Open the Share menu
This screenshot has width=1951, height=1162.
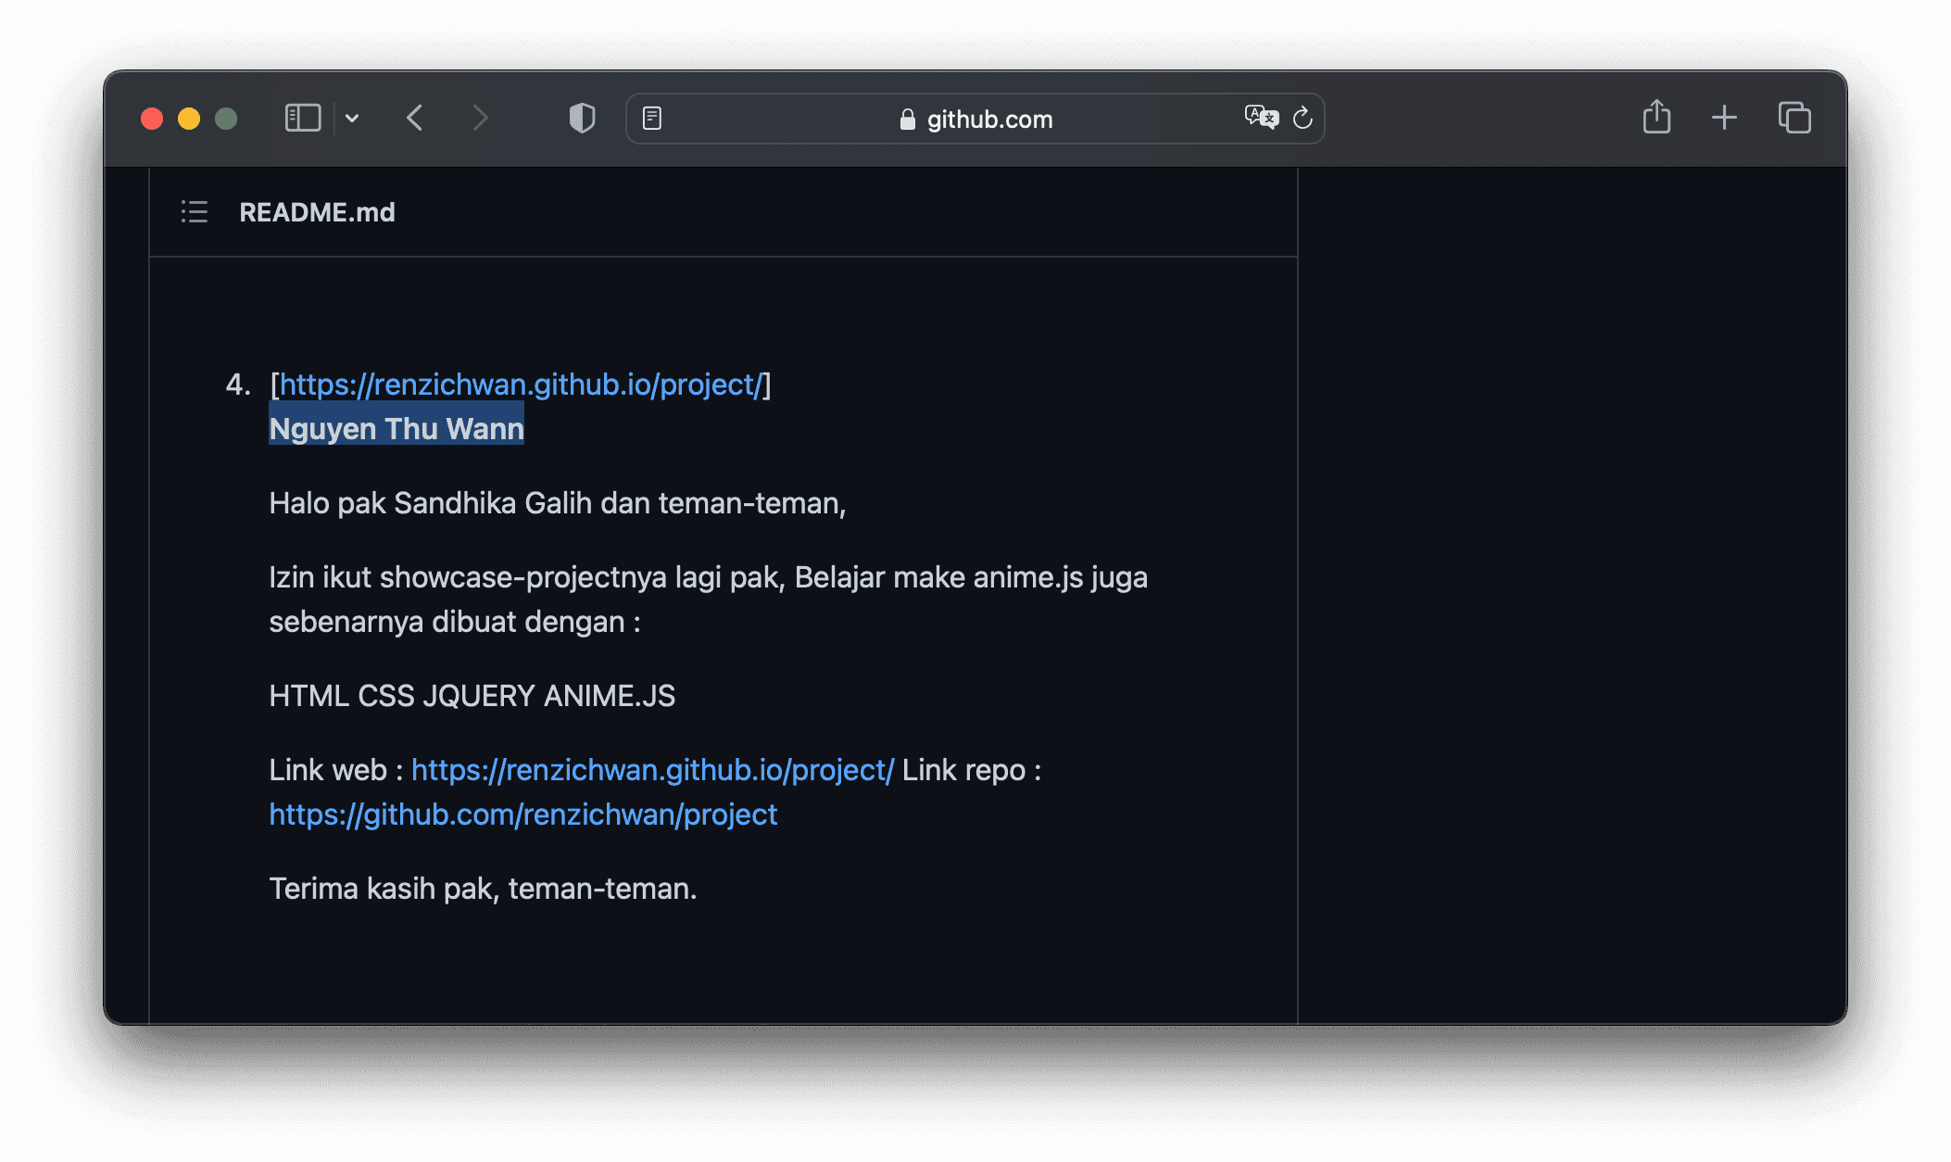point(1656,118)
